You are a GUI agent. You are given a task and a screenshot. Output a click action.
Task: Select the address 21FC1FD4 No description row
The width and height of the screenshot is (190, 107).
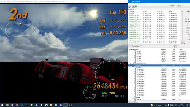(159, 62)
